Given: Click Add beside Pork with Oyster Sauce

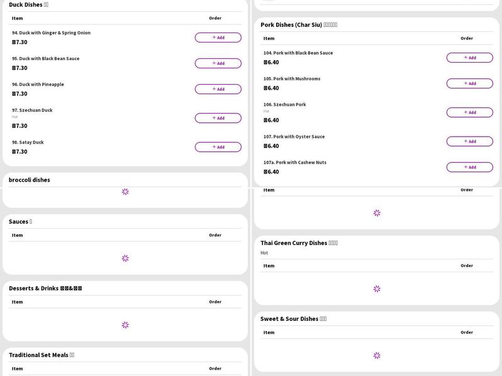Looking at the screenshot, I should click(469, 142).
